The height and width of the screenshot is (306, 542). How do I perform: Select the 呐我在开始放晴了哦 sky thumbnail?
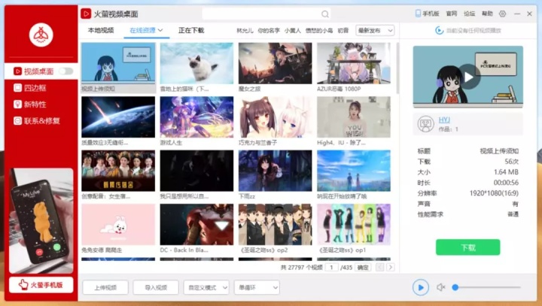coord(354,171)
